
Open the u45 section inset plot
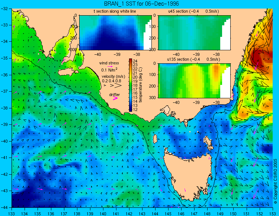click(x=194, y=33)
